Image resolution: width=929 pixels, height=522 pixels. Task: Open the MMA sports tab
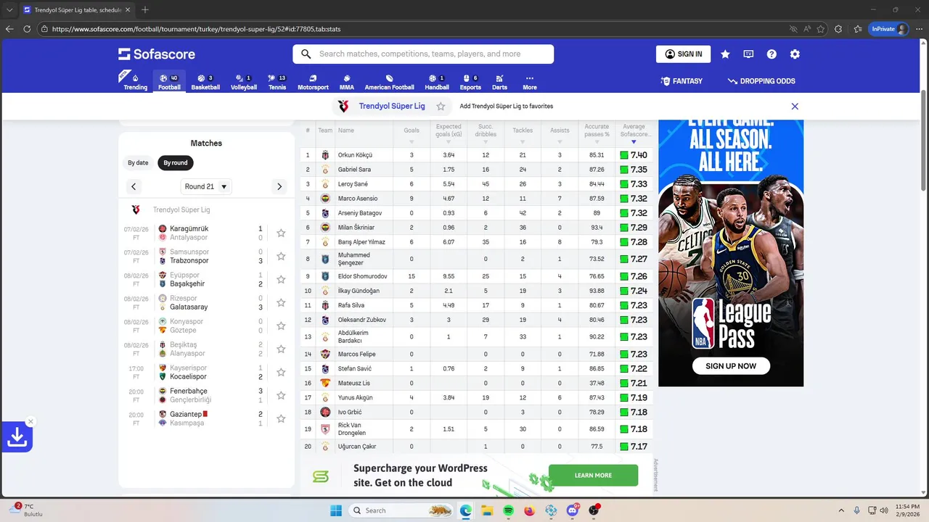point(347,82)
